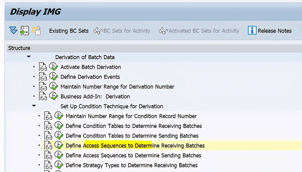The image size is (302, 172).
Task: Select Define Condition Tables to Determine Receiving Batches
Action: (133, 126)
